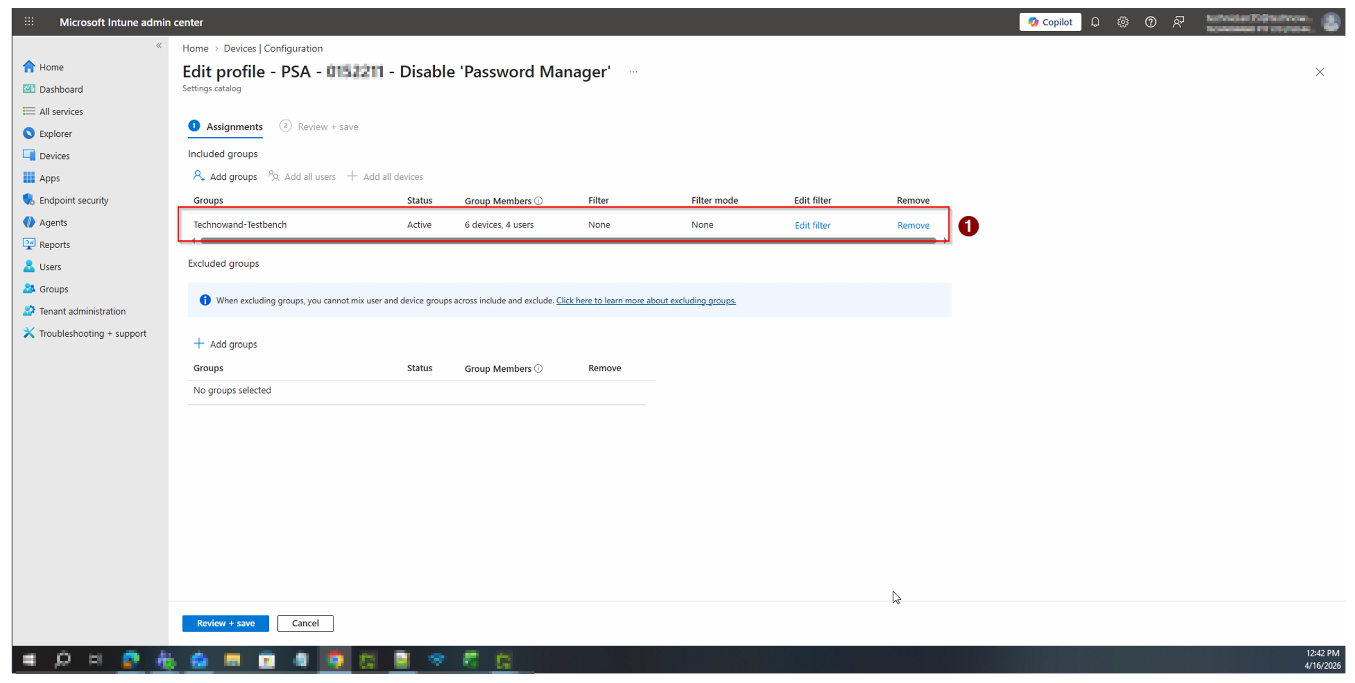Click the Home breadcrumb link

[195, 48]
